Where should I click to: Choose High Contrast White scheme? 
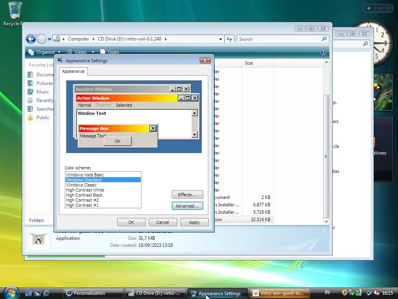103,190
